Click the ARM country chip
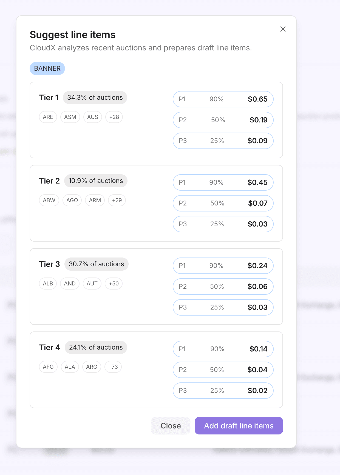 coord(95,200)
